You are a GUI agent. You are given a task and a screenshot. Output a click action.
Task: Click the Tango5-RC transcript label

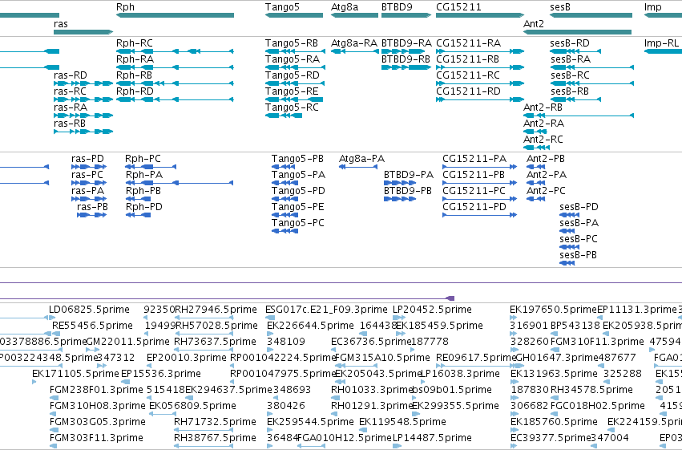[x=292, y=107]
